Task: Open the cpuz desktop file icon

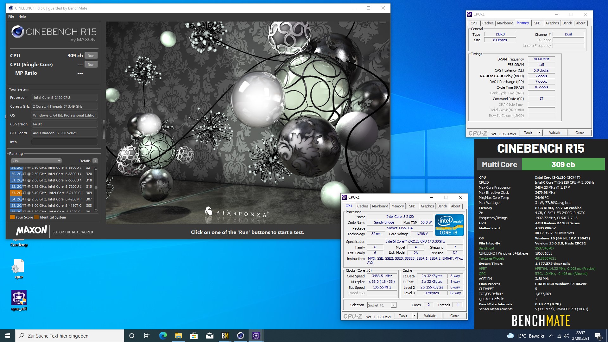Action: (19, 269)
